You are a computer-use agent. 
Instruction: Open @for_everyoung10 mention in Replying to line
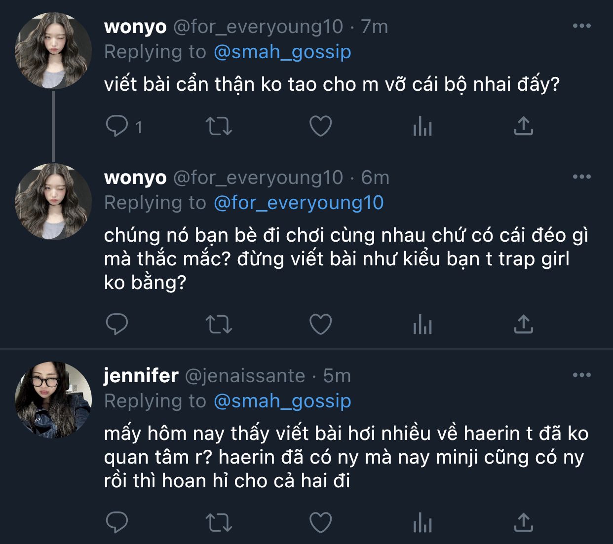[299, 203]
